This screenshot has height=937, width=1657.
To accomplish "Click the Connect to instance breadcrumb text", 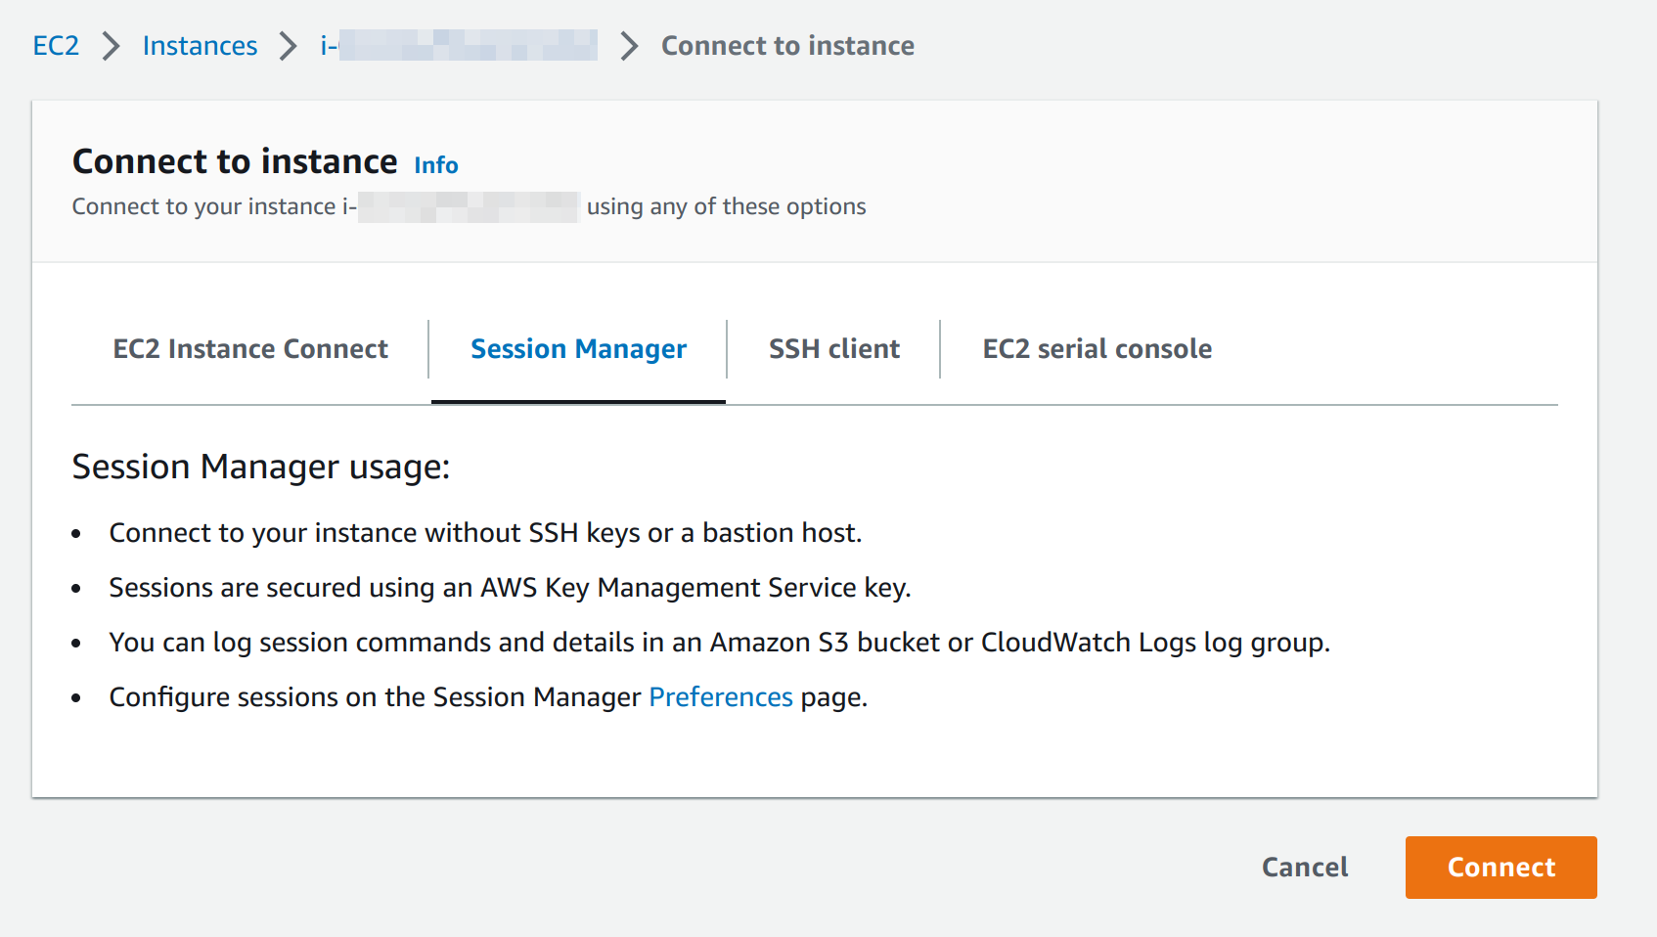I will (x=787, y=45).
